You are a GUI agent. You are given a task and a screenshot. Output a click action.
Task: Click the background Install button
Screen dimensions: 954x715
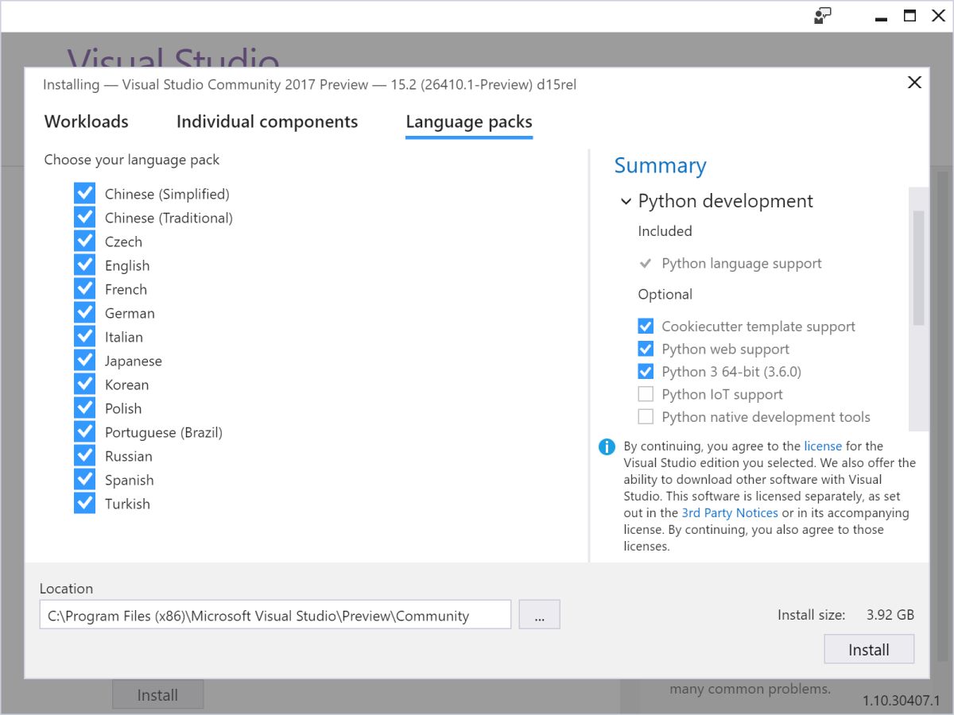click(x=157, y=694)
